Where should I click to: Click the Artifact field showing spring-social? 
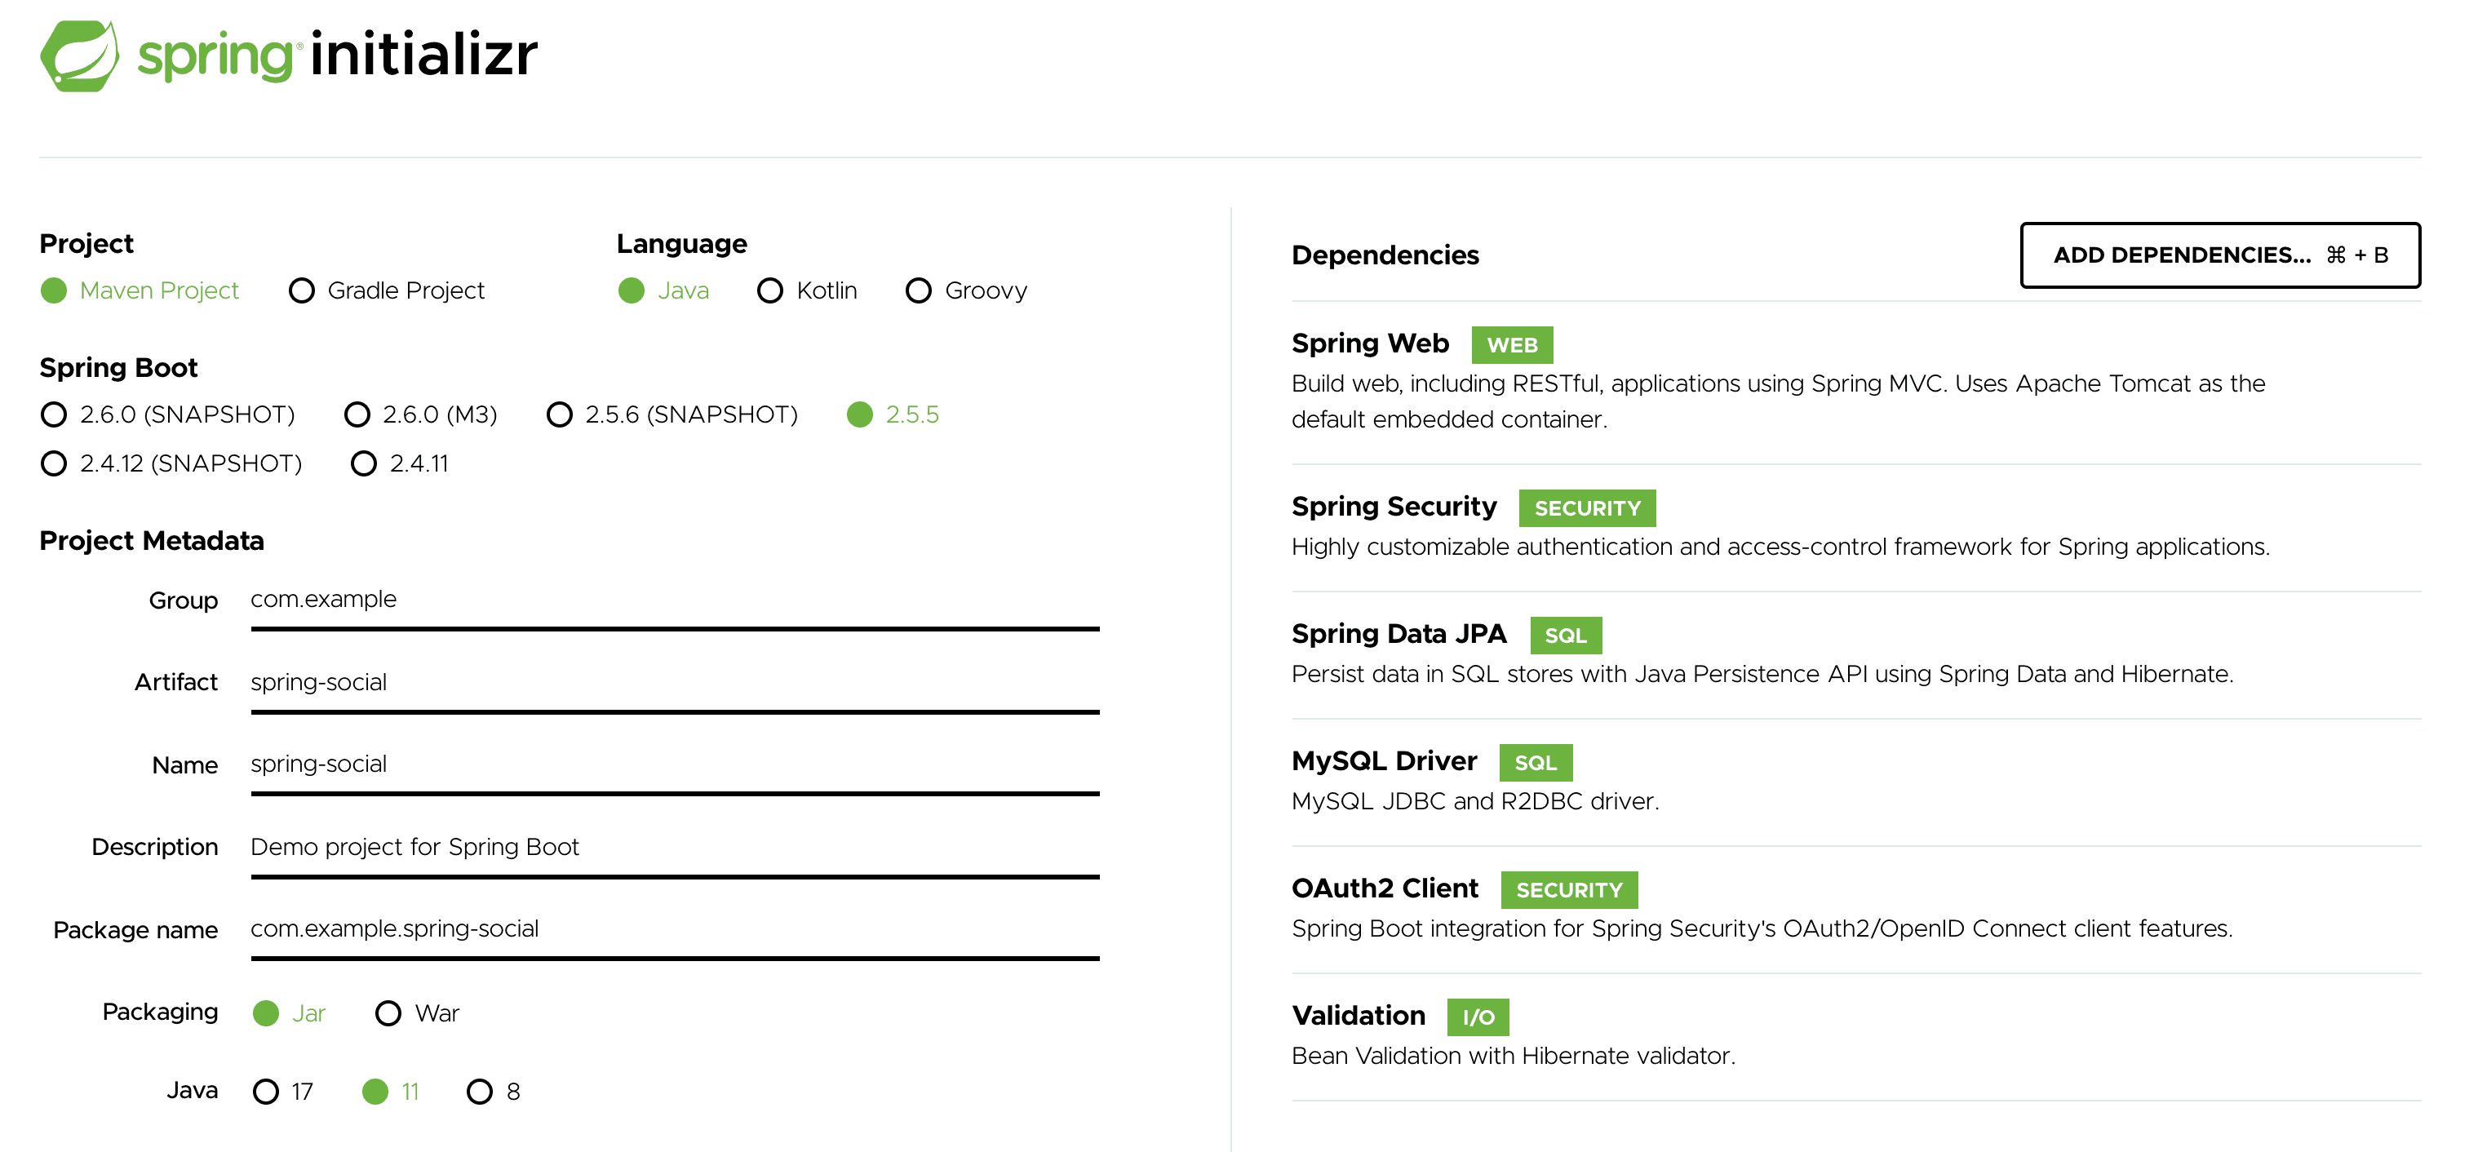pos(671,681)
